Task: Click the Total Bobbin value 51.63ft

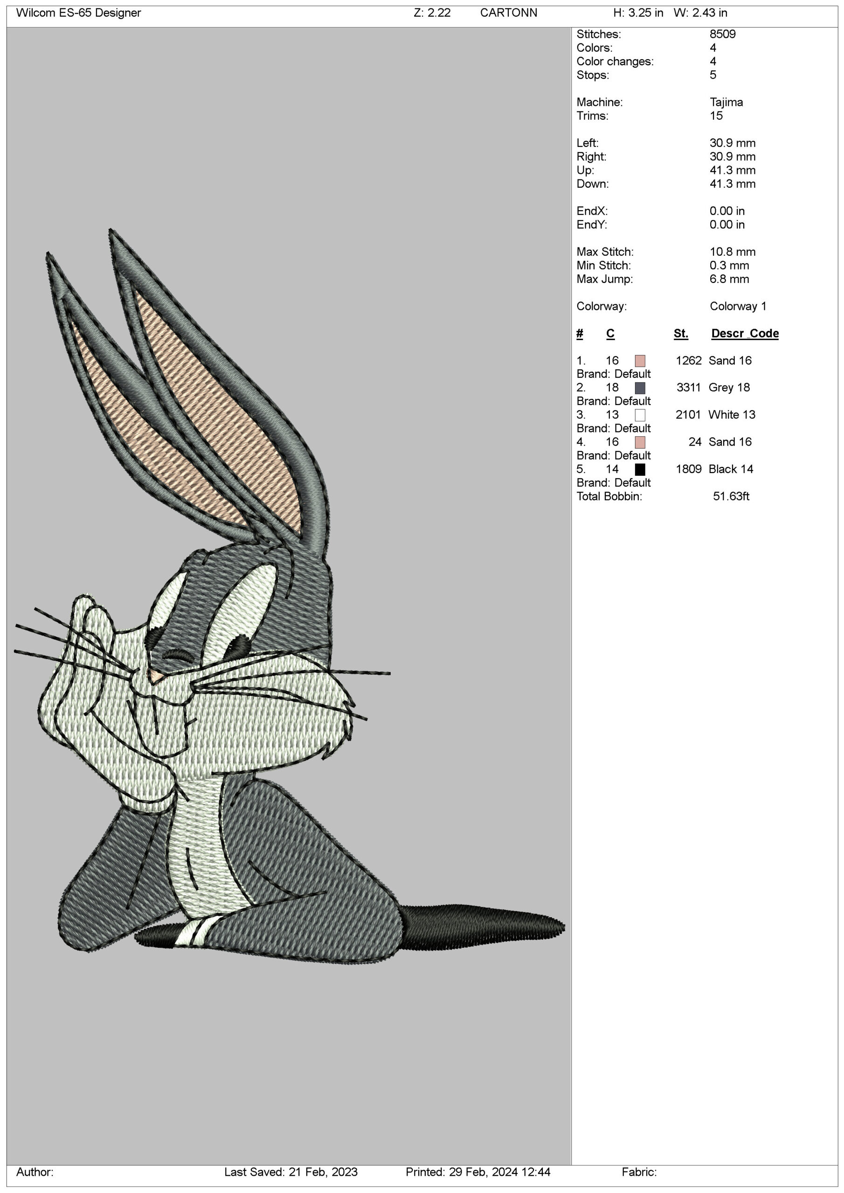Action: [x=731, y=496]
